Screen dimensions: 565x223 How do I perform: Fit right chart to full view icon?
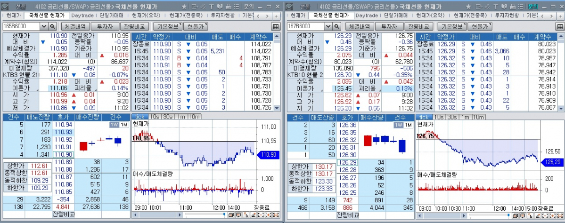tap(560, 215)
